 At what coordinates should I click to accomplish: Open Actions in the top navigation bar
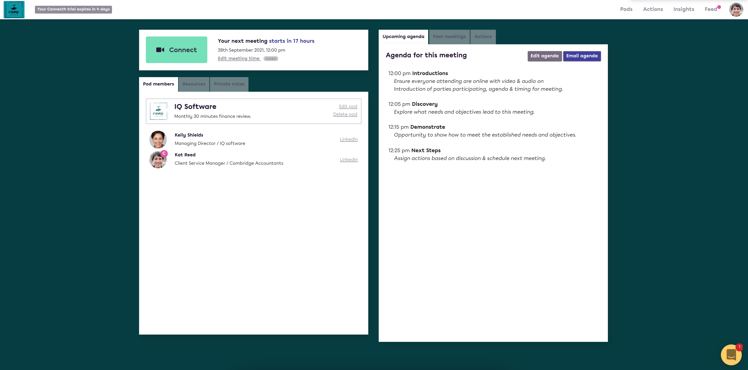[x=653, y=9]
